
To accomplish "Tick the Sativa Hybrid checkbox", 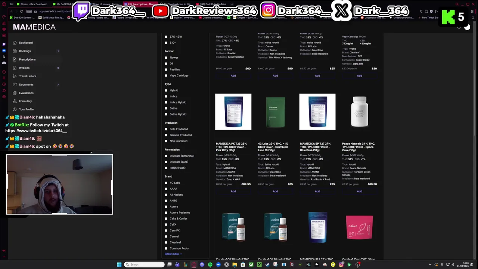I will point(166,114).
